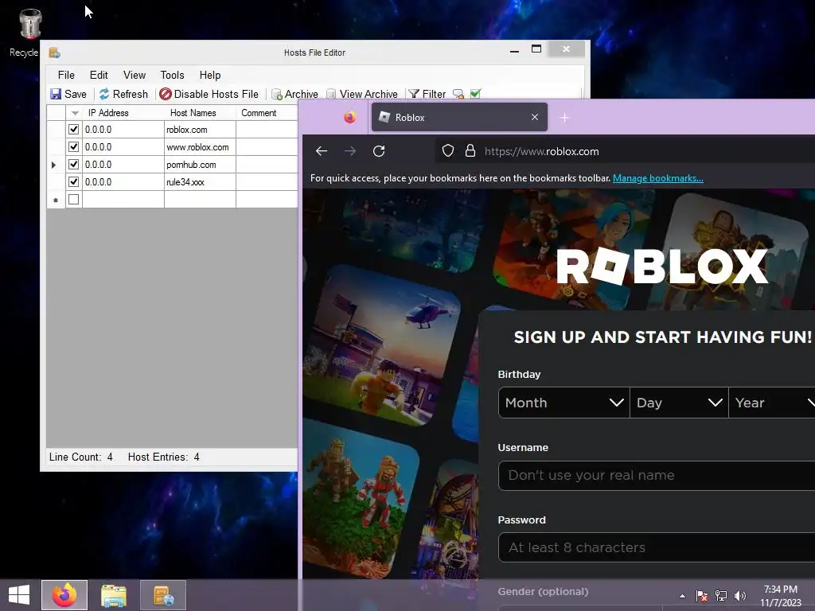
Task: Select IP address cell of roblox.com row
Action: tap(123, 130)
